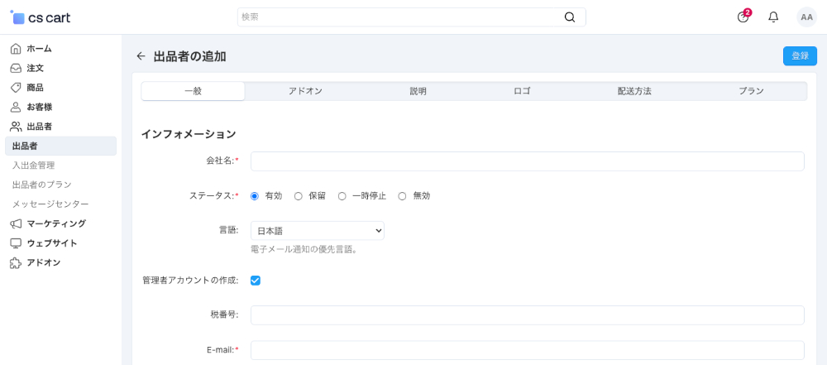The width and height of the screenshot is (827, 365).
Task: Open the AA user avatar menu
Action: [806, 17]
